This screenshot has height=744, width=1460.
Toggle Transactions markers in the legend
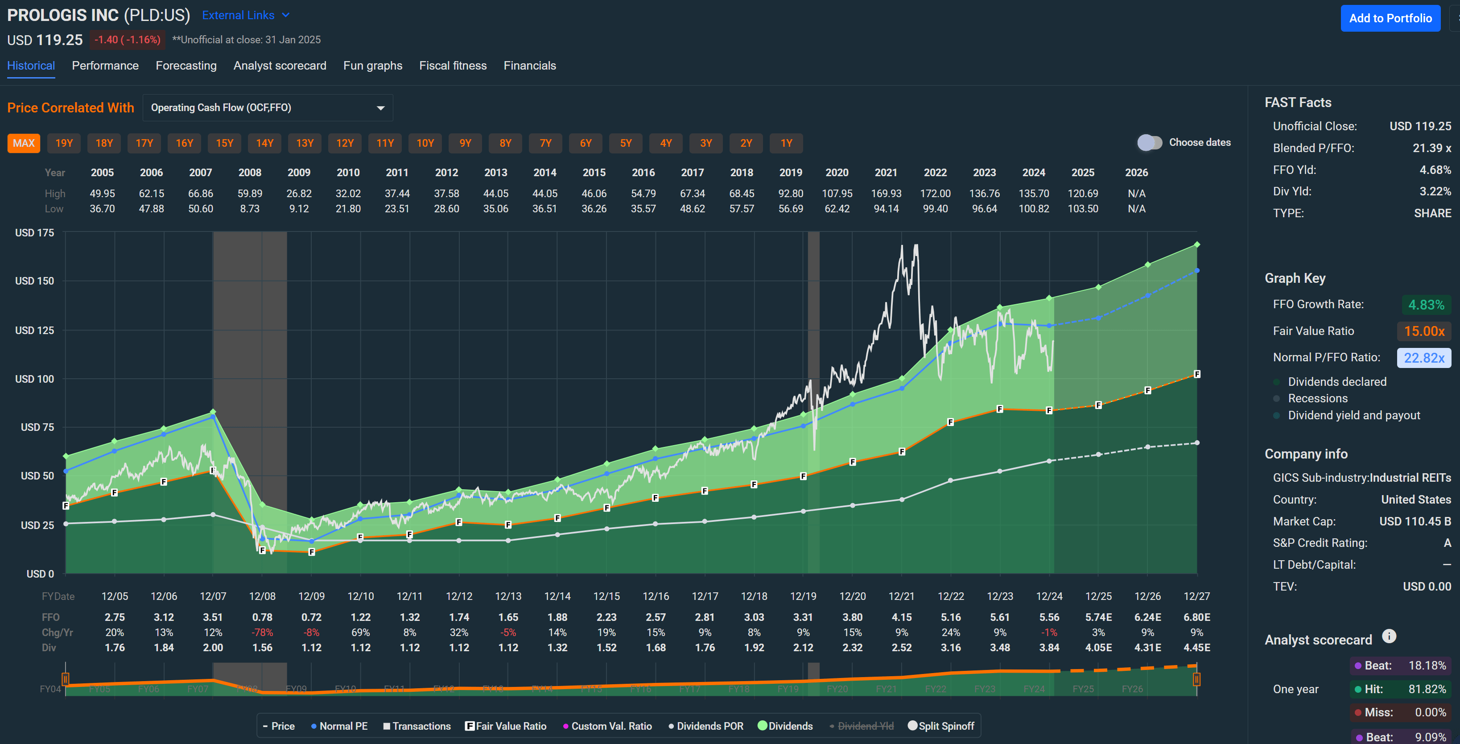[x=417, y=726]
